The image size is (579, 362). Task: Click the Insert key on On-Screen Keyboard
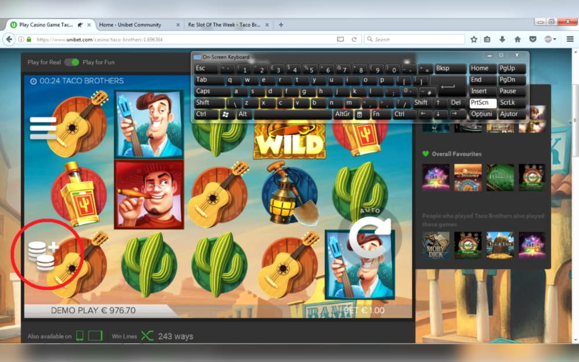[x=483, y=91]
